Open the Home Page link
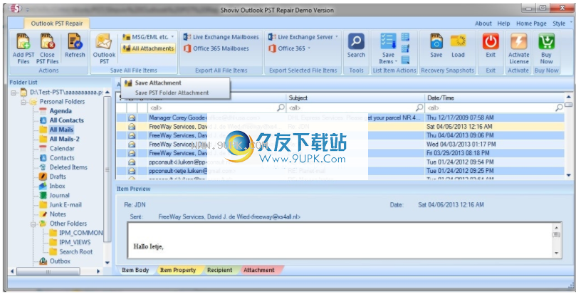 point(531,23)
